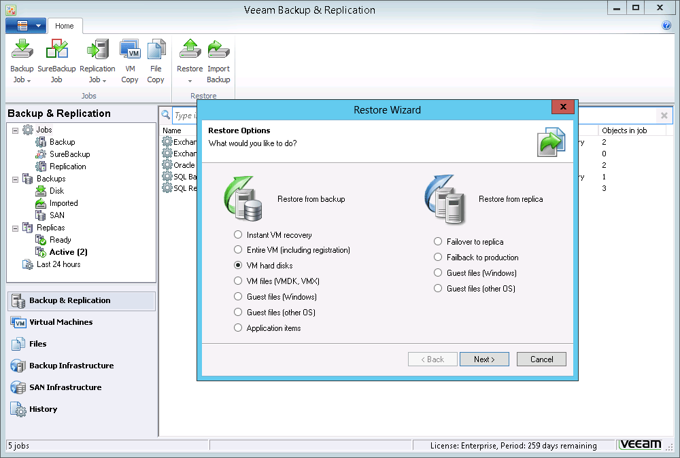Sort by the Name column header
The height and width of the screenshot is (458, 680).
pyautogui.click(x=172, y=130)
